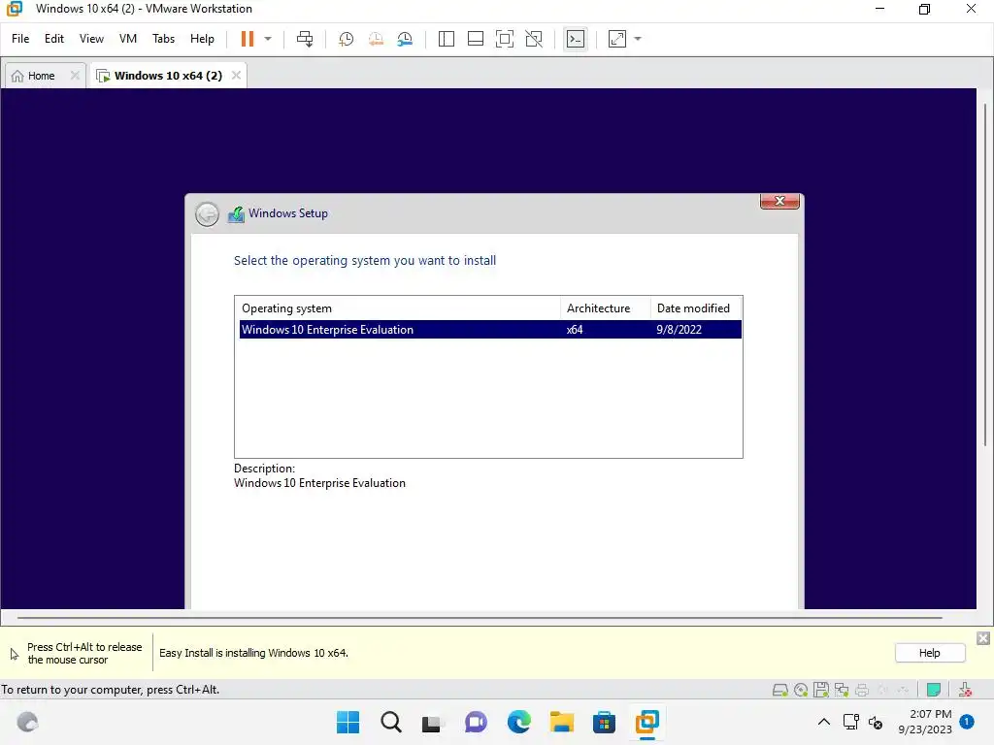Send Ctrl+Alt+Del to the VM

(x=305, y=39)
